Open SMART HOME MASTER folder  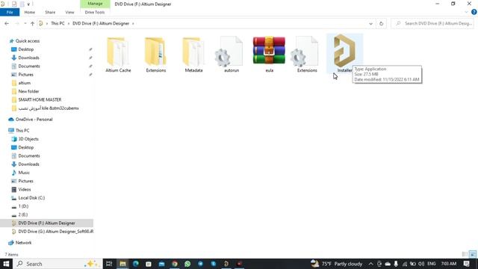click(40, 99)
